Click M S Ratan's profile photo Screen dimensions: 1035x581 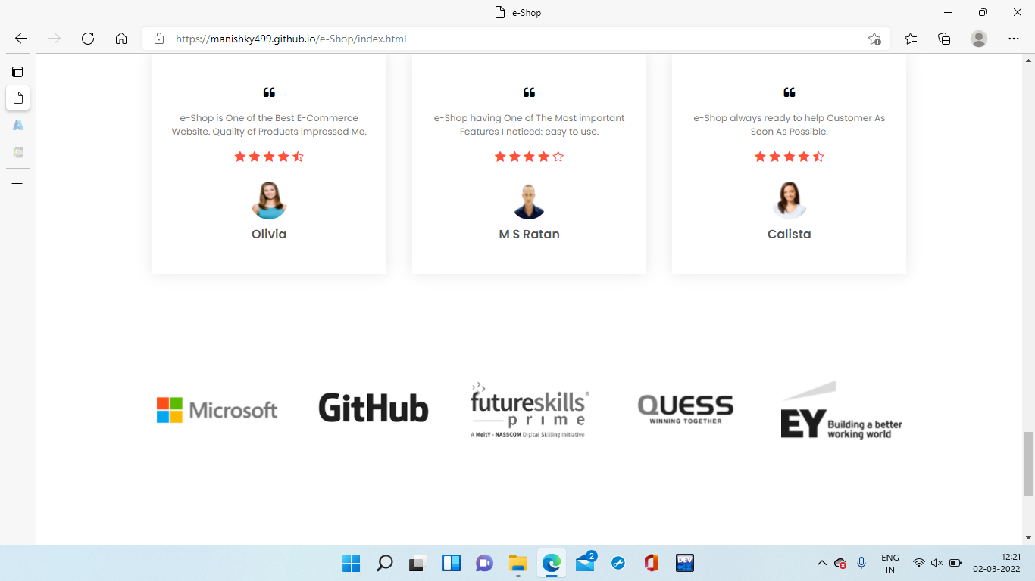(529, 200)
